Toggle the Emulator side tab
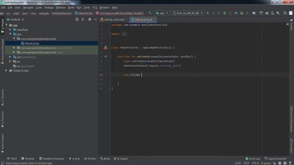Image resolution: width=294 pixels, height=165 pixels. click(x=291, y=146)
